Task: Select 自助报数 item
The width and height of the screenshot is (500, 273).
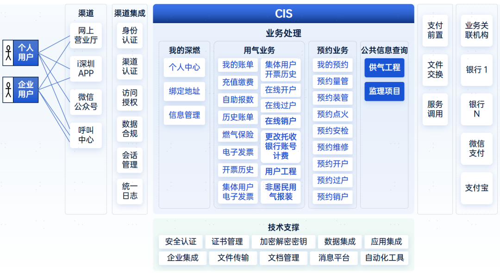Action: click(238, 100)
